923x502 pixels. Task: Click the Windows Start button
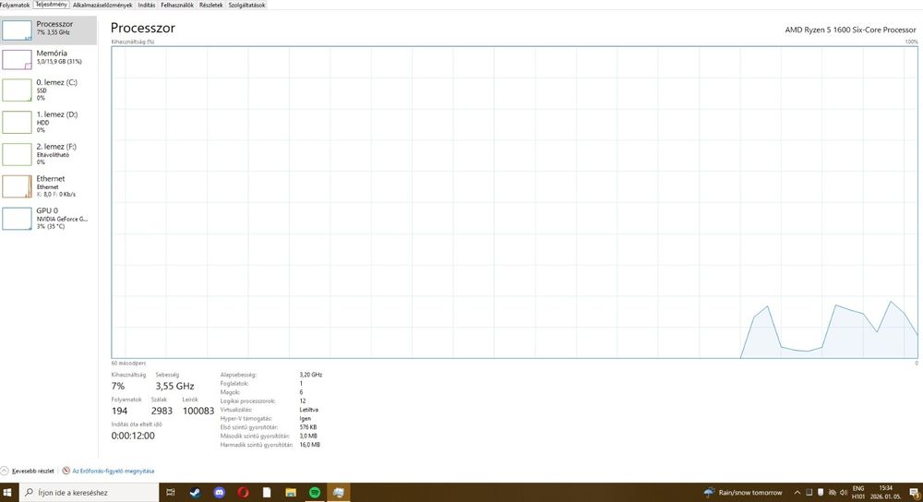tap(7, 493)
